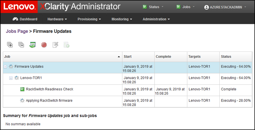The width and height of the screenshot is (255, 130).
Task: Go back to Jobs Page link
Action: click(x=17, y=31)
